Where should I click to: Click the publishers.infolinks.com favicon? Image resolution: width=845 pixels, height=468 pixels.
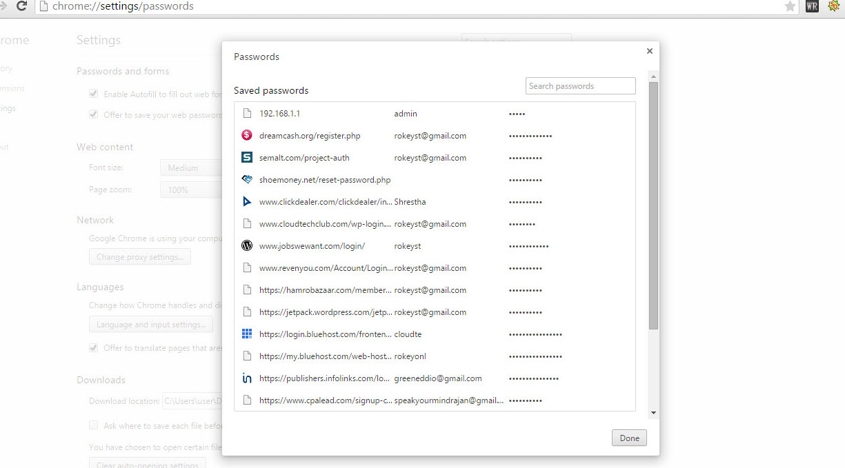(247, 378)
